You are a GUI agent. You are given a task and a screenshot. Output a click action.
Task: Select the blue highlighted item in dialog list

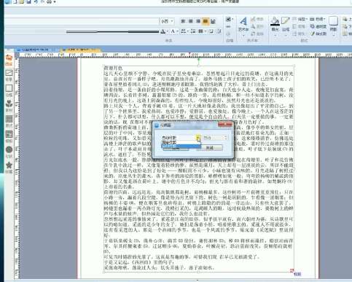click(x=181, y=146)
